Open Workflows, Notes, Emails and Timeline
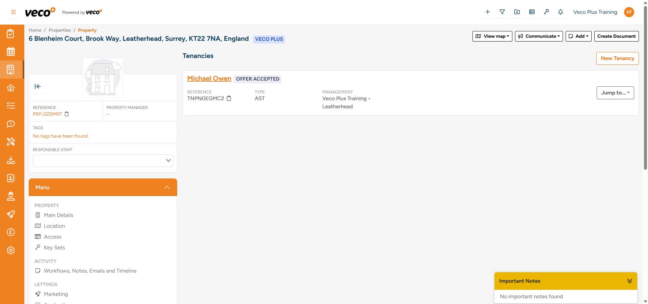This screenshot has height=304, width=648. click(x=90, y=271)
